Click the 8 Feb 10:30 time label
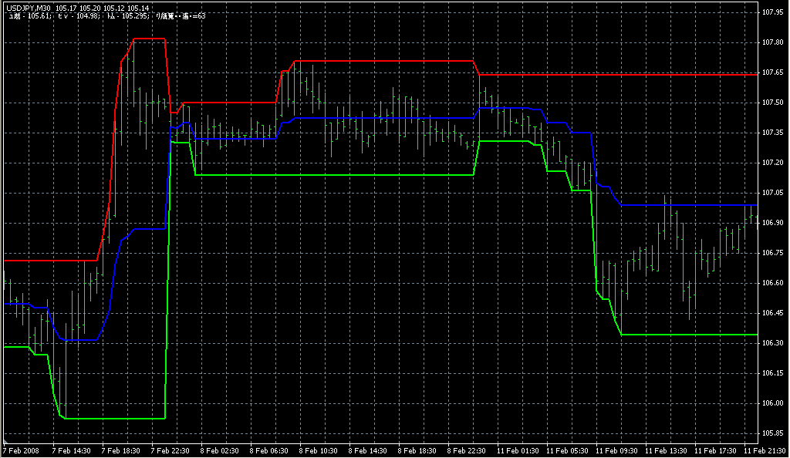Screen dimensions: 790x458 pyautogui.click(x=319, y=451)
